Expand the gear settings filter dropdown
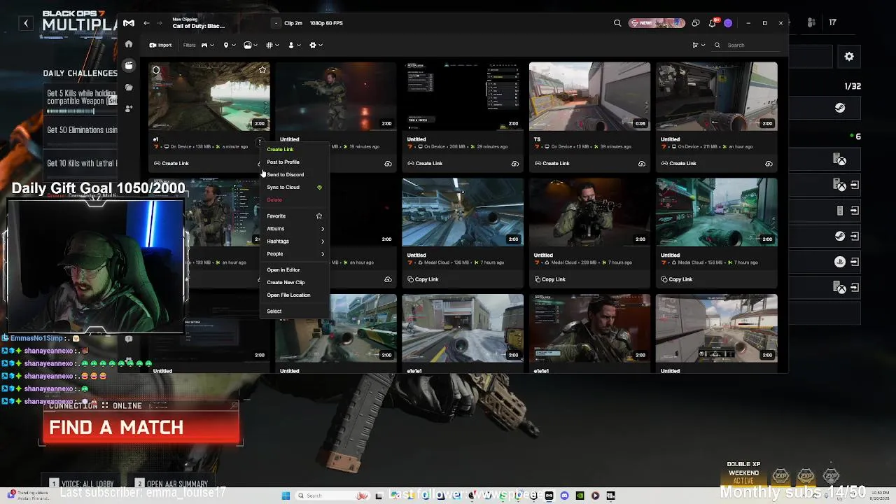Viewport: 896px width, 504px height. point(316,45)
